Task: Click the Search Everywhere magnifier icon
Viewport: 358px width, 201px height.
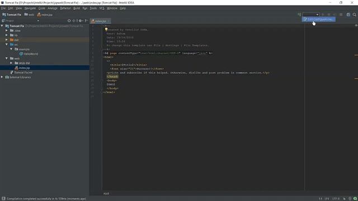Action: (x=354, y=15)
